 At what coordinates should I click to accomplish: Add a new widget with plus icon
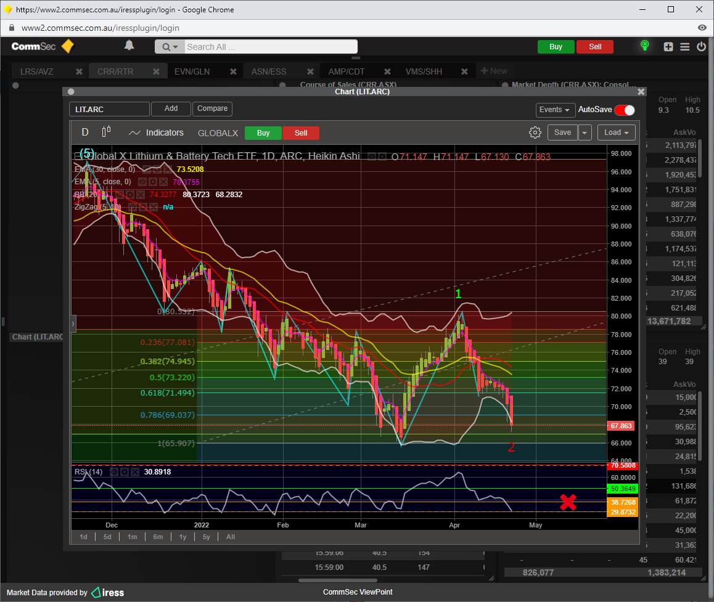(x=668, y=47)
